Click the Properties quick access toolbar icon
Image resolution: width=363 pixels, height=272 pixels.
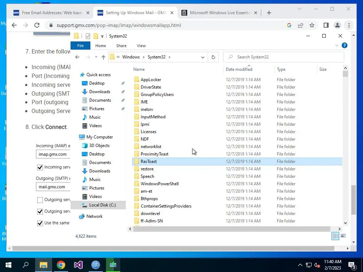click(88, 36)
